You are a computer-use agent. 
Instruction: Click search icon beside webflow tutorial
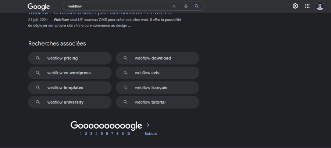[x=125, y=102]
